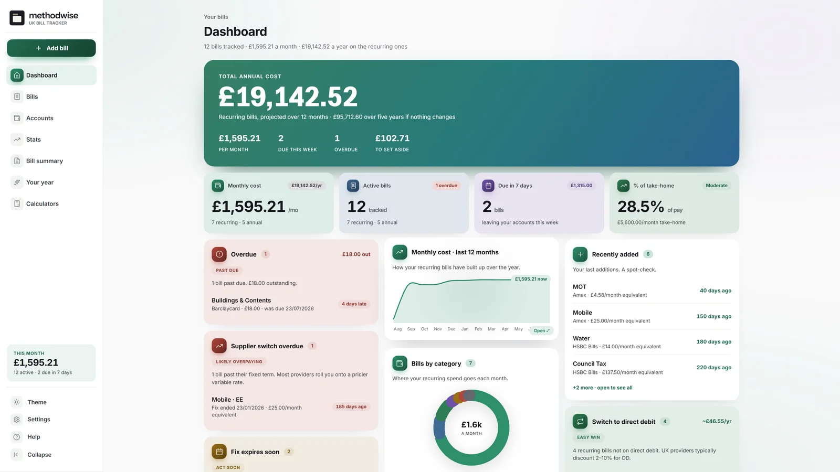Click the purple donut chart segment
Image resolution: width=840 pixels, height=472 pixels.
tap(451, 402)
